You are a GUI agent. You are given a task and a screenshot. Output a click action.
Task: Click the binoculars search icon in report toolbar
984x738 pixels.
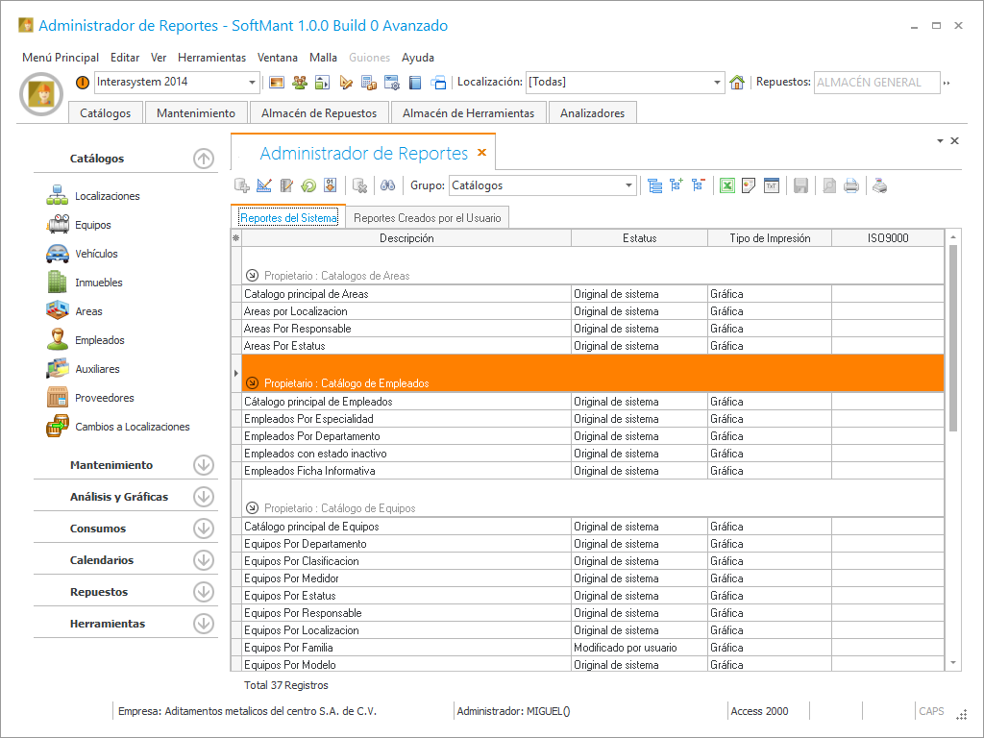(389, 185)
